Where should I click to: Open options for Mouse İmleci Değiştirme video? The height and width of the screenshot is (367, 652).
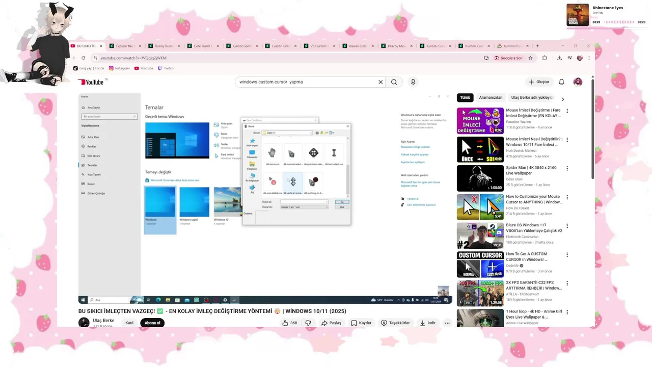pos(567,111)
